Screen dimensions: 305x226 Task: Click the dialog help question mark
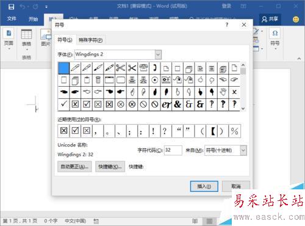click(227, 25)
